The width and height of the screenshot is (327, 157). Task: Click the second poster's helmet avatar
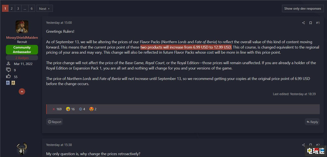click(x=22, y=149)
